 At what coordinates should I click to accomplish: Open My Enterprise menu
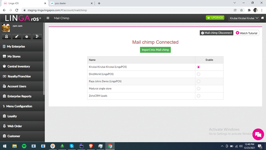tap(22, 47)
